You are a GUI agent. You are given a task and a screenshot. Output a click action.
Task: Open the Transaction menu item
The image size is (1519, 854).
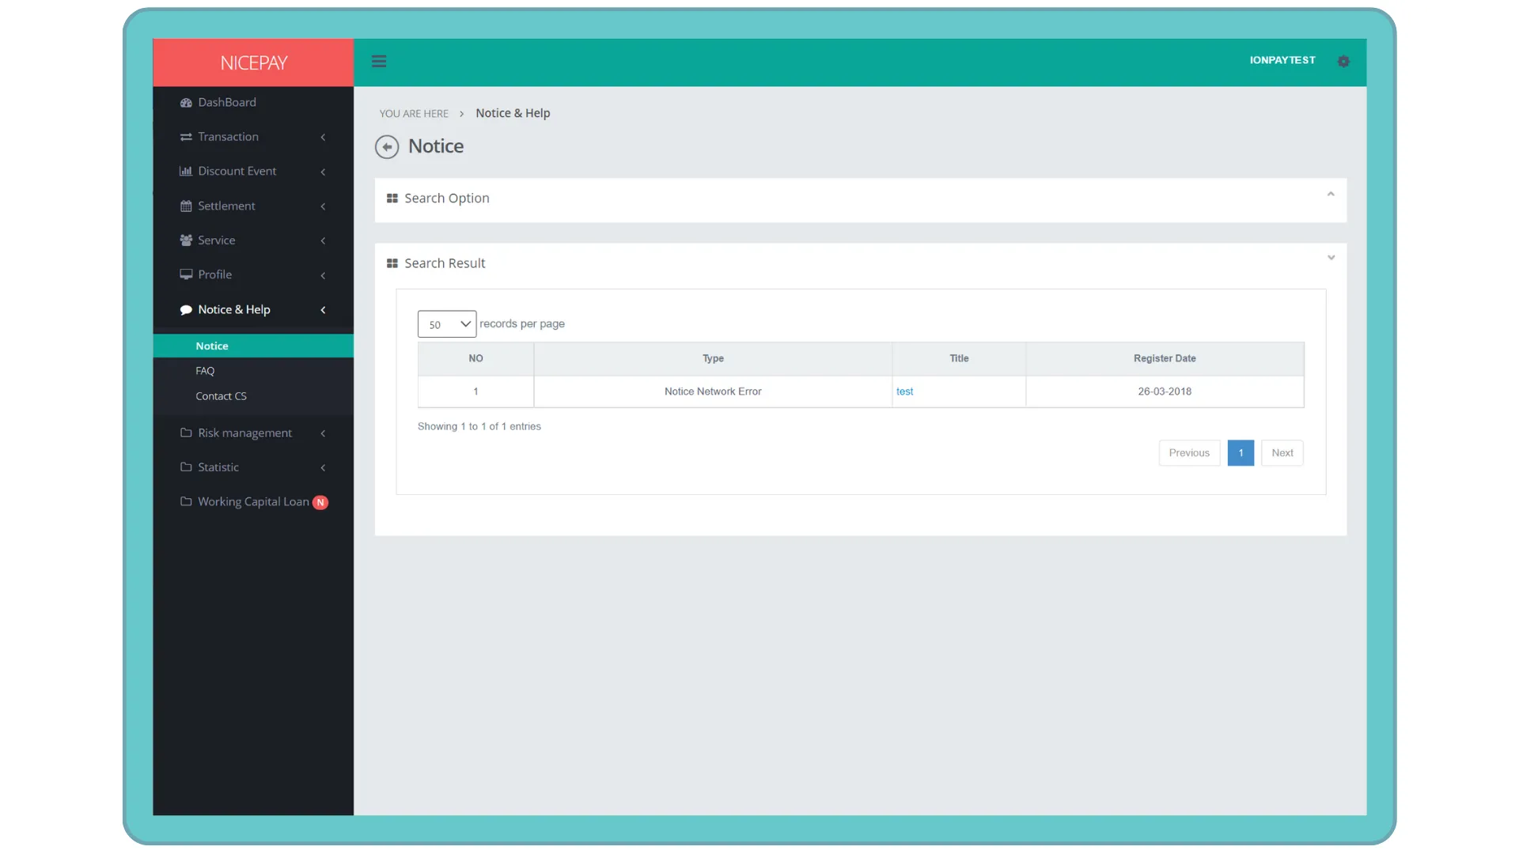click(x=253, y=137)
